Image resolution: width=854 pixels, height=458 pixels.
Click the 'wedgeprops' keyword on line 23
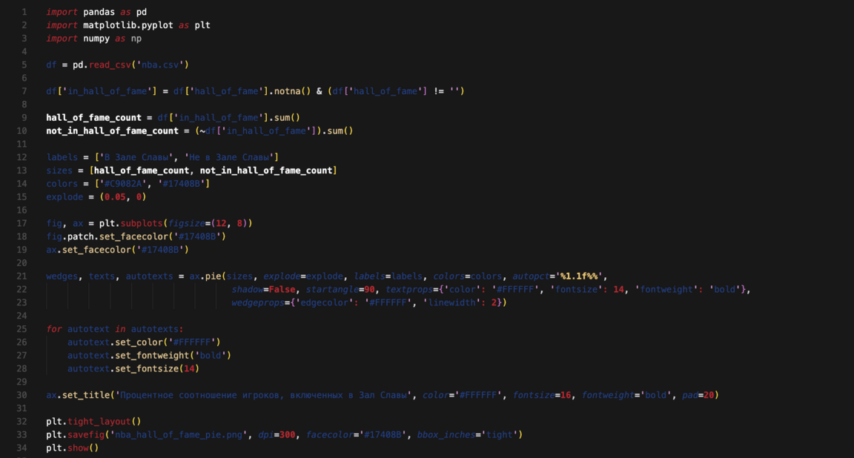click(258, 303)
